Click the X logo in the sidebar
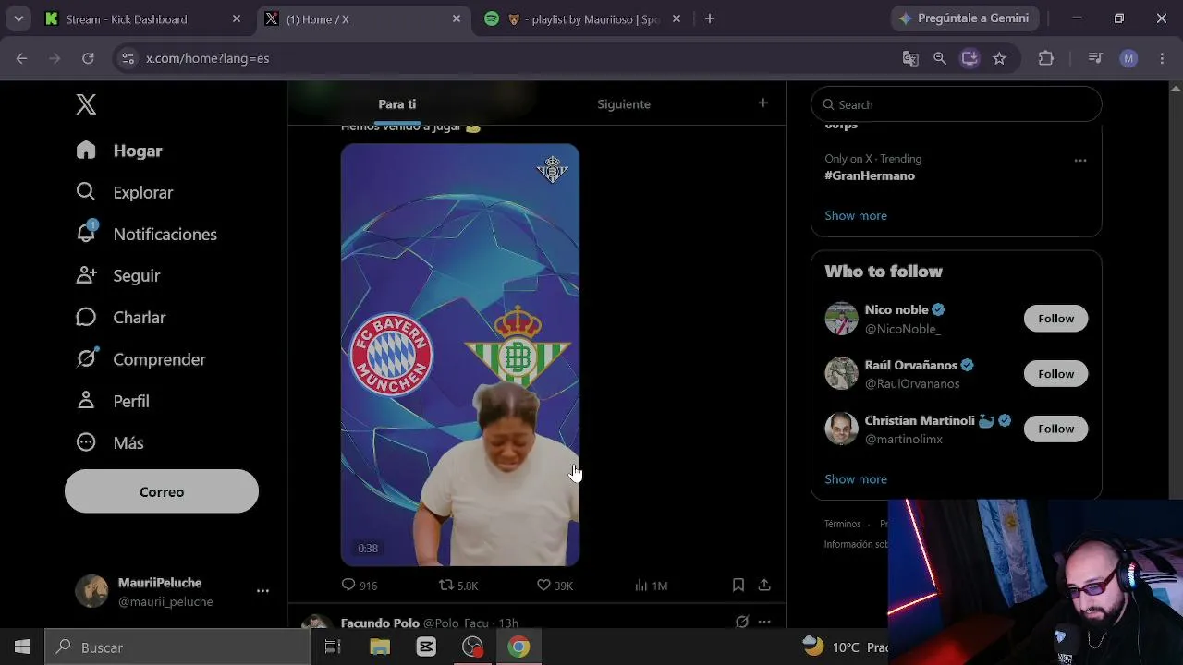The height and width of the screenshot is (665, 1183). click(x=86, y=104)
